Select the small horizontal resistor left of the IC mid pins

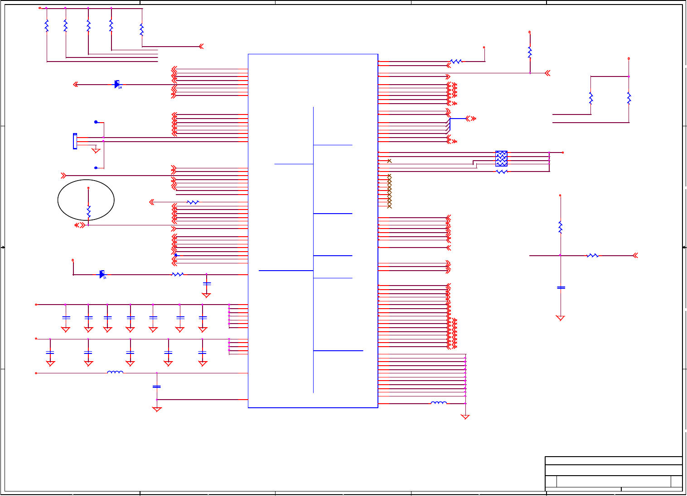pyautogui.click(x=193, y=202)
